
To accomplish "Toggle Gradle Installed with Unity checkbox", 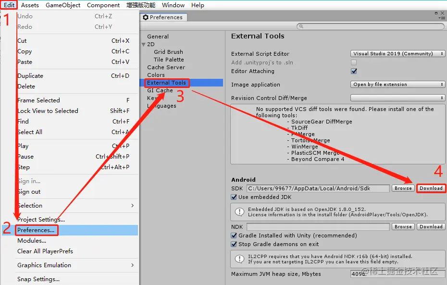I will coord(234,235).
